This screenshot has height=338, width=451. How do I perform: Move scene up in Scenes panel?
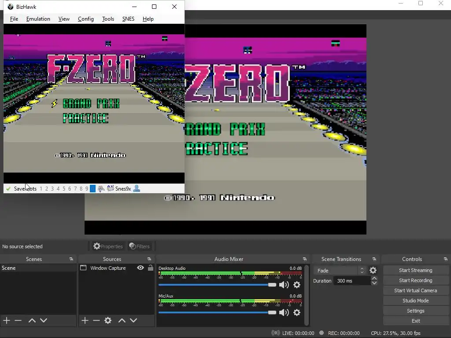[x=32, y=320]
